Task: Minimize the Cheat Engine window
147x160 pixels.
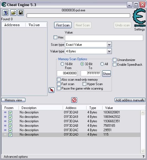Action: pos(129,5)
